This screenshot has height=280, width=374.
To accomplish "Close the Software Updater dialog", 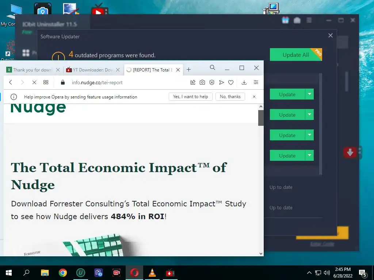I will click(330, 35).
